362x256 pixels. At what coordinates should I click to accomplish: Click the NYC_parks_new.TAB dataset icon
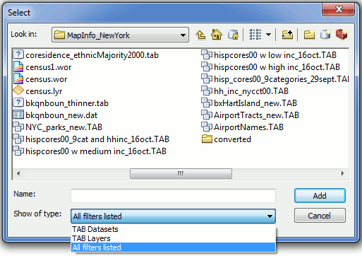[x=18, y=127]
